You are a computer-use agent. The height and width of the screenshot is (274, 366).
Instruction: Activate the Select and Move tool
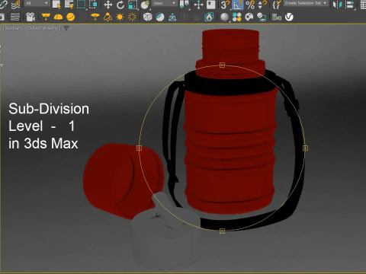pos(108,5)
